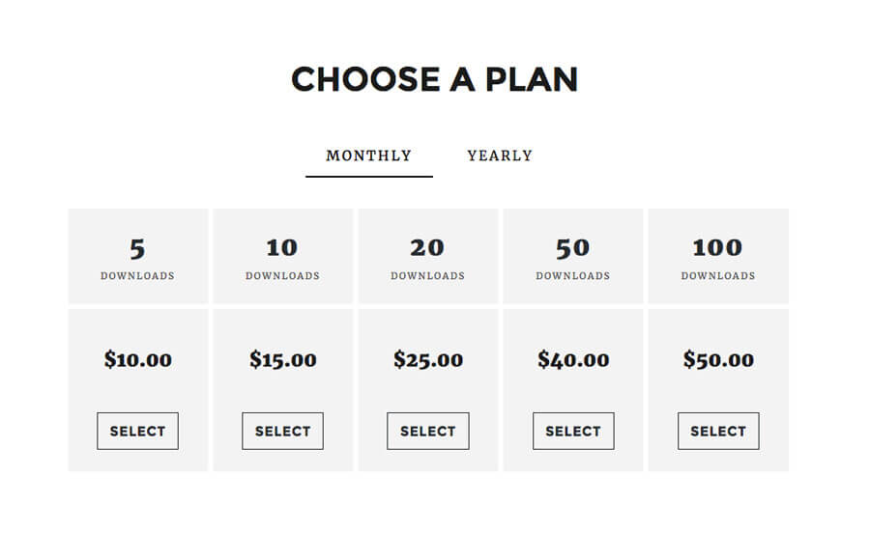
Task: Click the $40.00 price label
Action: (x=573, y=360)
